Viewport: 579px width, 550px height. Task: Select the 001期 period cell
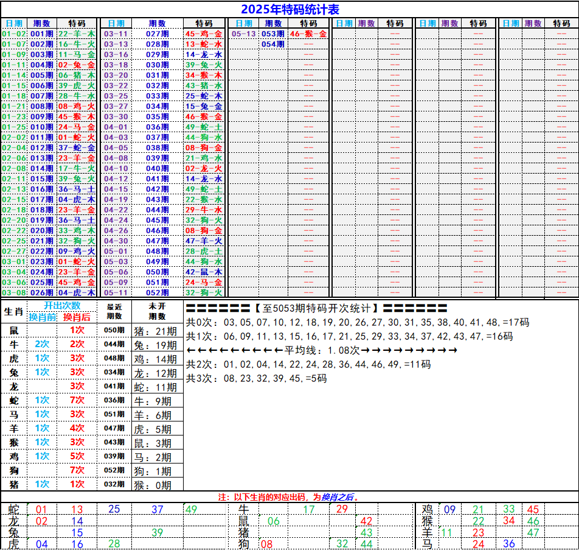coord(42,34)
